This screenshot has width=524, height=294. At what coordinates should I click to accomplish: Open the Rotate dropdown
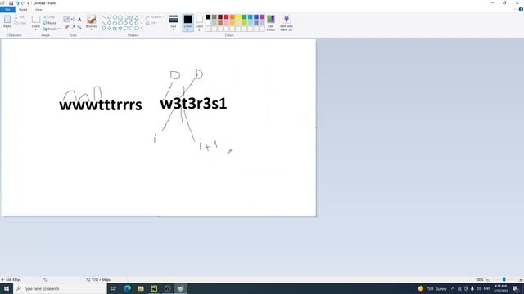pos(51,29)
